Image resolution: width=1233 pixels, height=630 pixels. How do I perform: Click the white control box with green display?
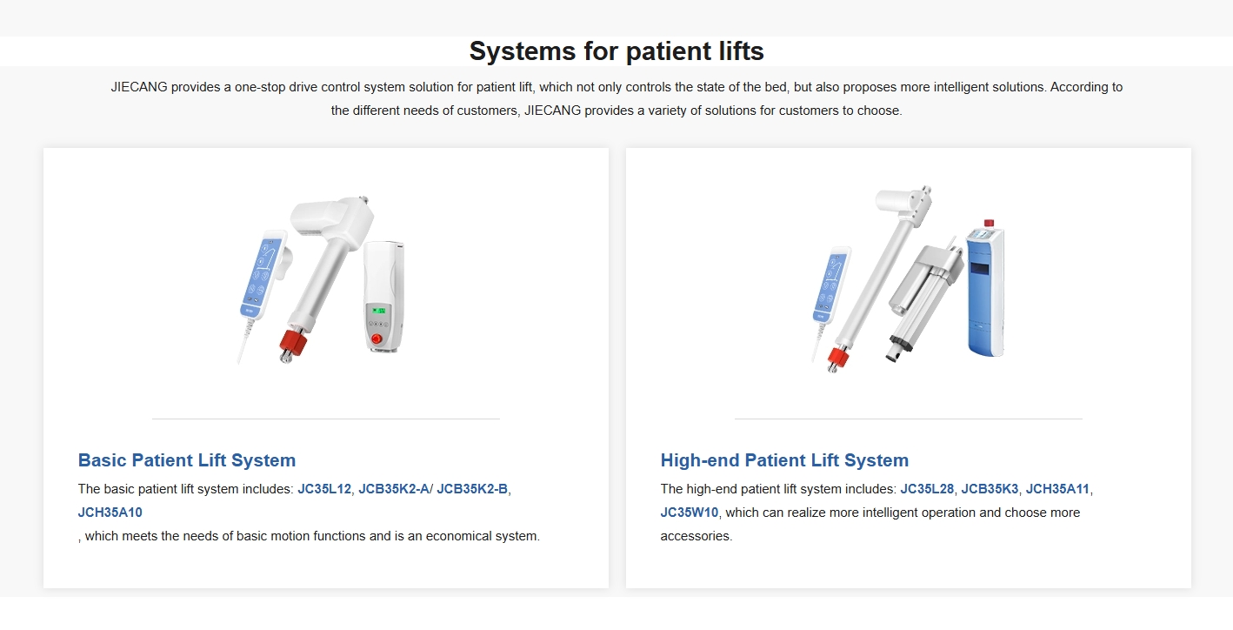tap(384, 296)
